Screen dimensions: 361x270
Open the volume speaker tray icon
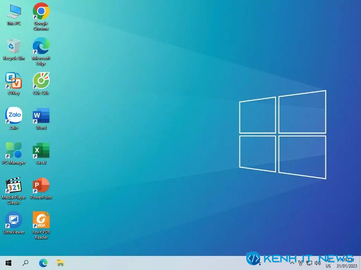pos(318,263)
